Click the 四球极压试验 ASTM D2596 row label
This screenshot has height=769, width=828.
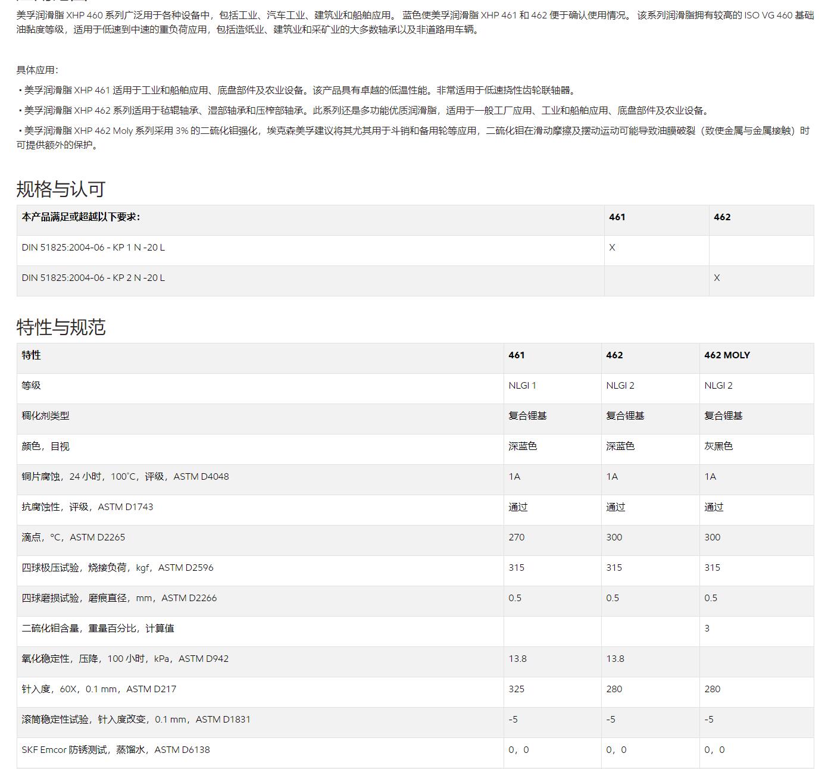click(x=118, y=568)
